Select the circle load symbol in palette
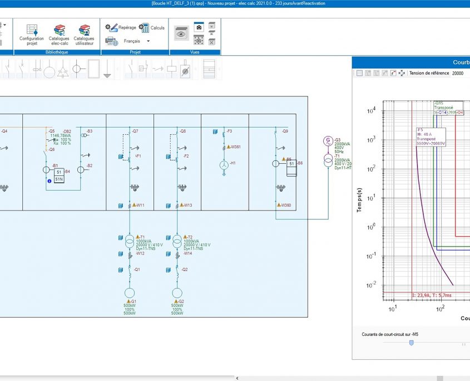Image resolution: width=470 pixels, height=381 pixels. click(50, 70)
